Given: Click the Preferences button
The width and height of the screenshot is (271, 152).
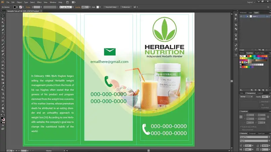Looking at the screenshot, I should 126,7.
